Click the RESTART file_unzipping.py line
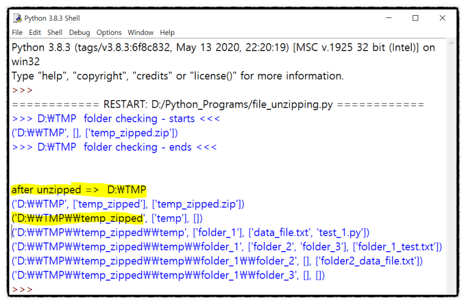The width and height of the screenshot is (466, 304). pyautogui.click(x=218, y=104)
